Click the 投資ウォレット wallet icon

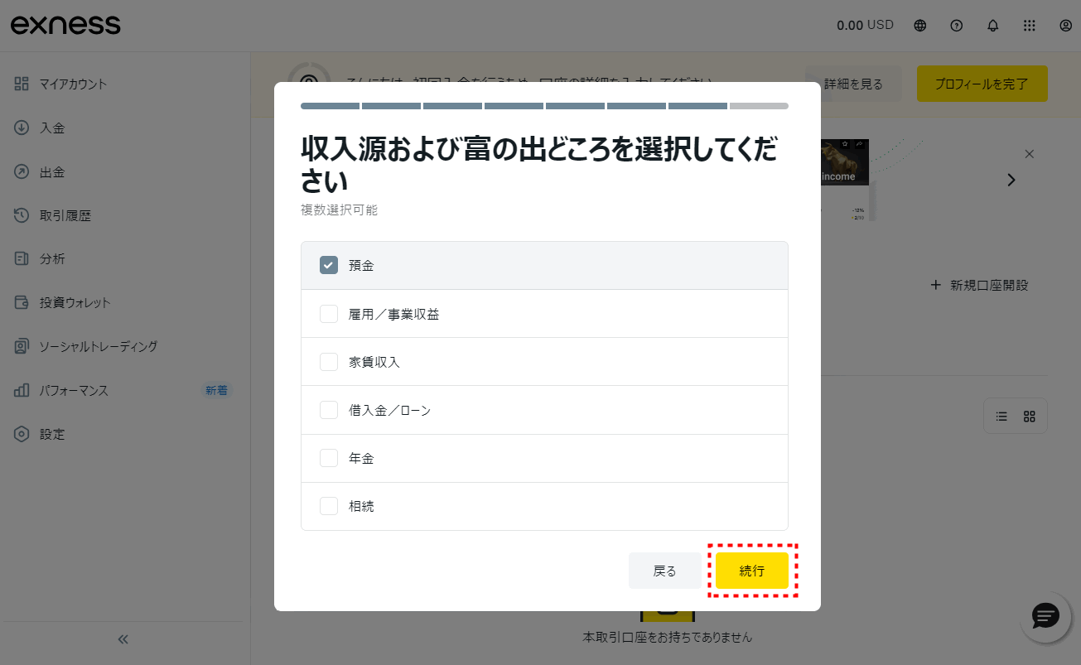click(22, 302)
